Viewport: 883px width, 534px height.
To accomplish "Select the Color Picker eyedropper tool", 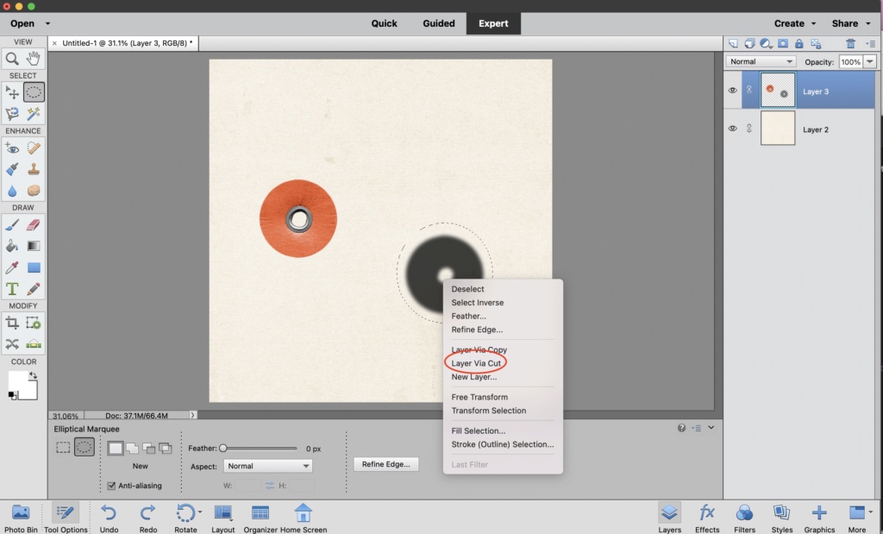I will click(12, 267).
